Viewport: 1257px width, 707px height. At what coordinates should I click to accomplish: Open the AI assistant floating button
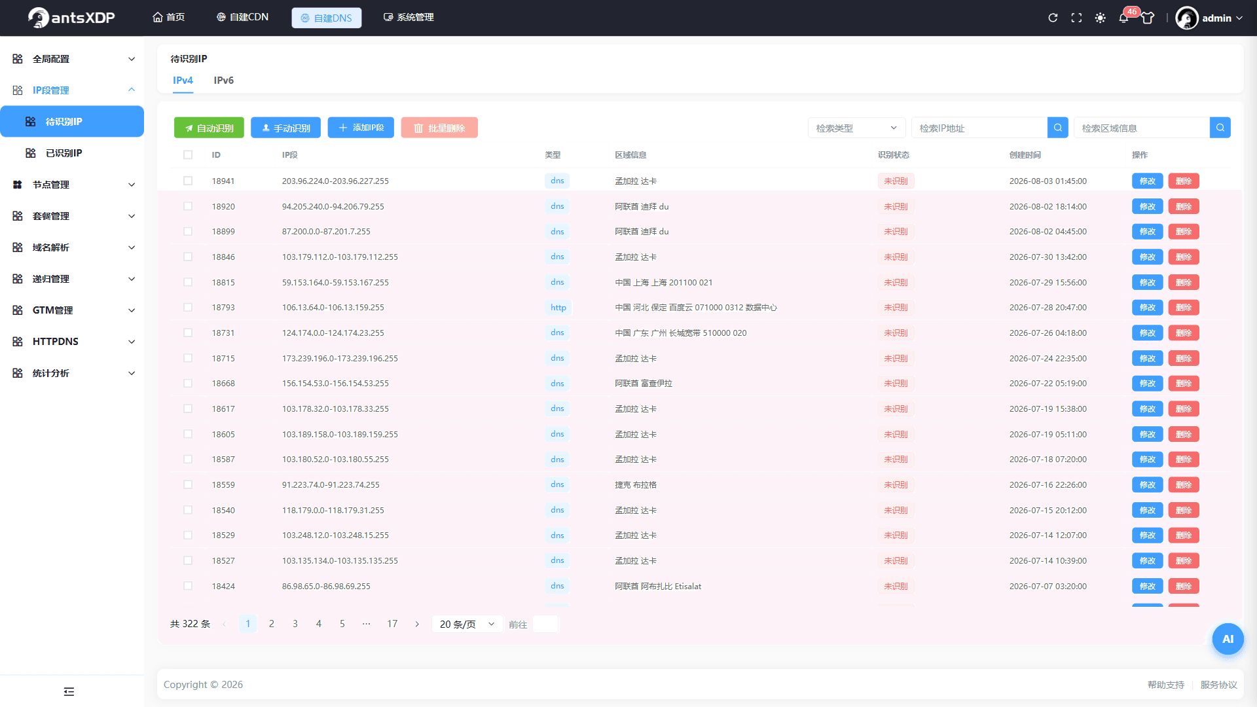point(1228,639)
